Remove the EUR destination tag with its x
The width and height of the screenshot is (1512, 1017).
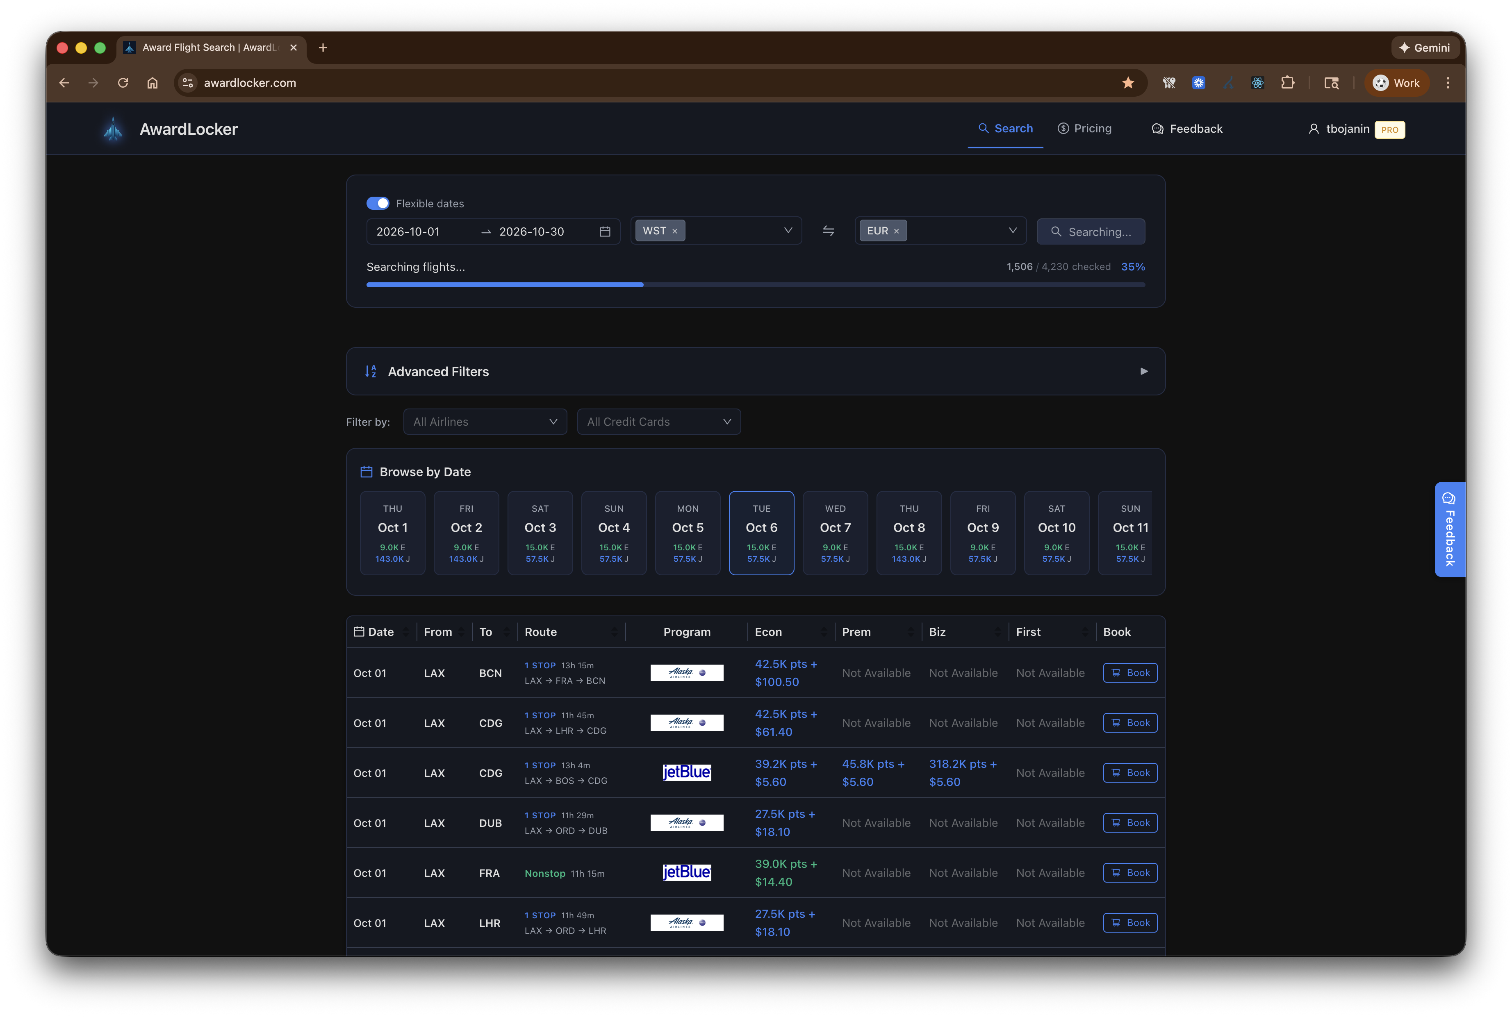point(896,232)
